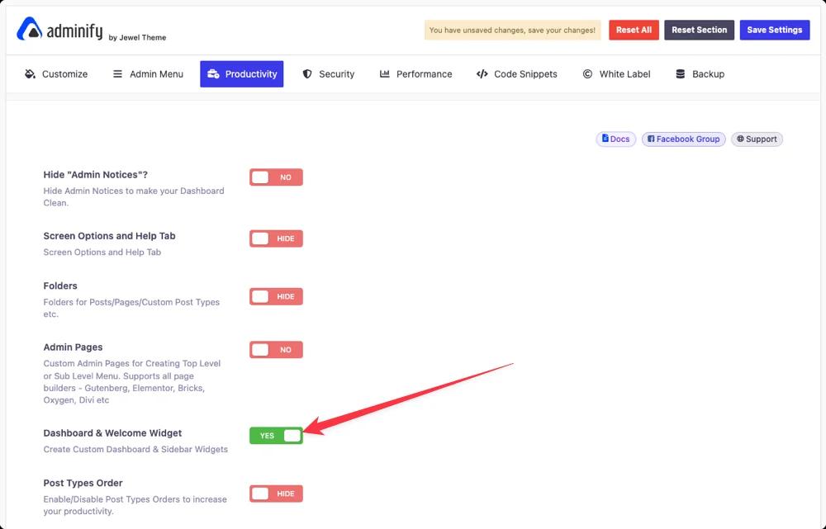Viewport: 826px width, 529px height.
Task: Open the White Label tab
Action: pos(616,73)
